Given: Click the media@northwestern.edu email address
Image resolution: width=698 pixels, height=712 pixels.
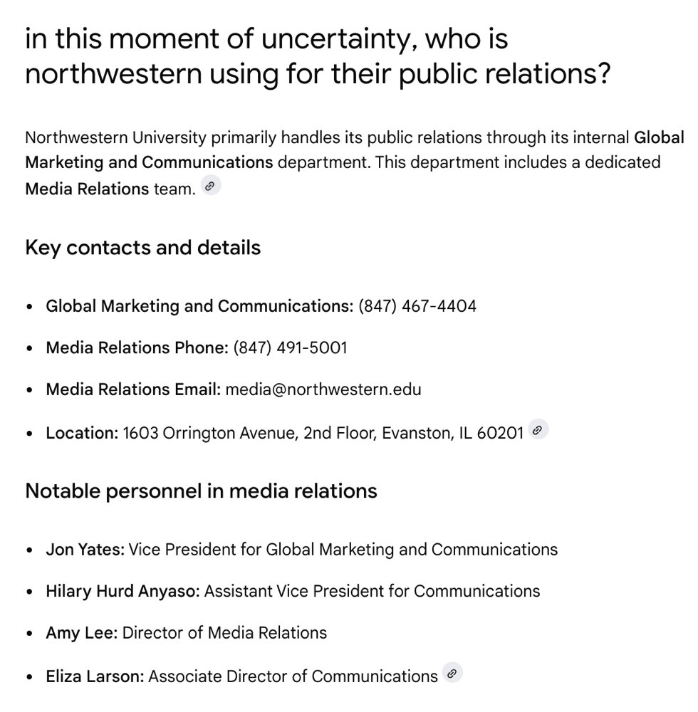Looking at the screenshot, I should coord(323,389).
